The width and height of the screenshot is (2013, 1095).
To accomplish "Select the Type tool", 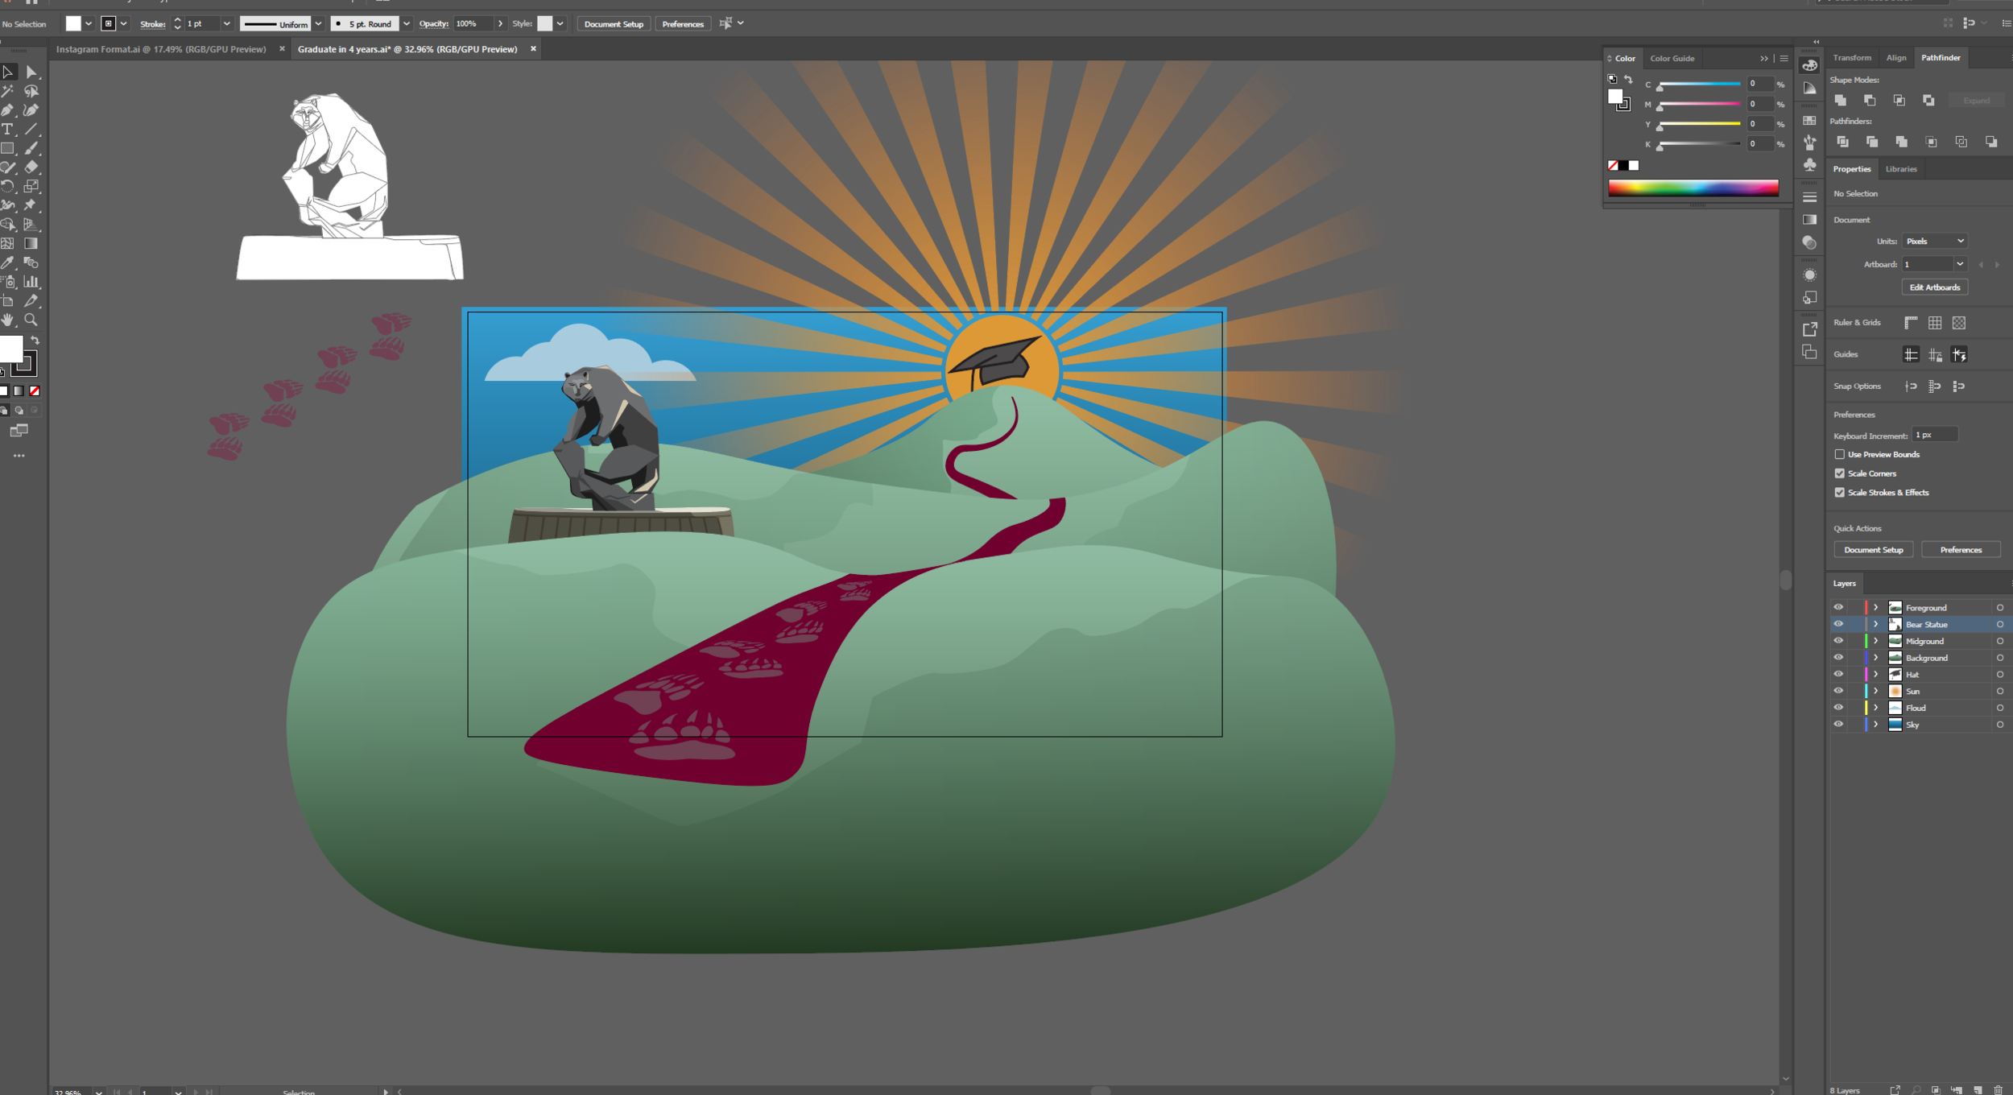I will coord(8,130).
